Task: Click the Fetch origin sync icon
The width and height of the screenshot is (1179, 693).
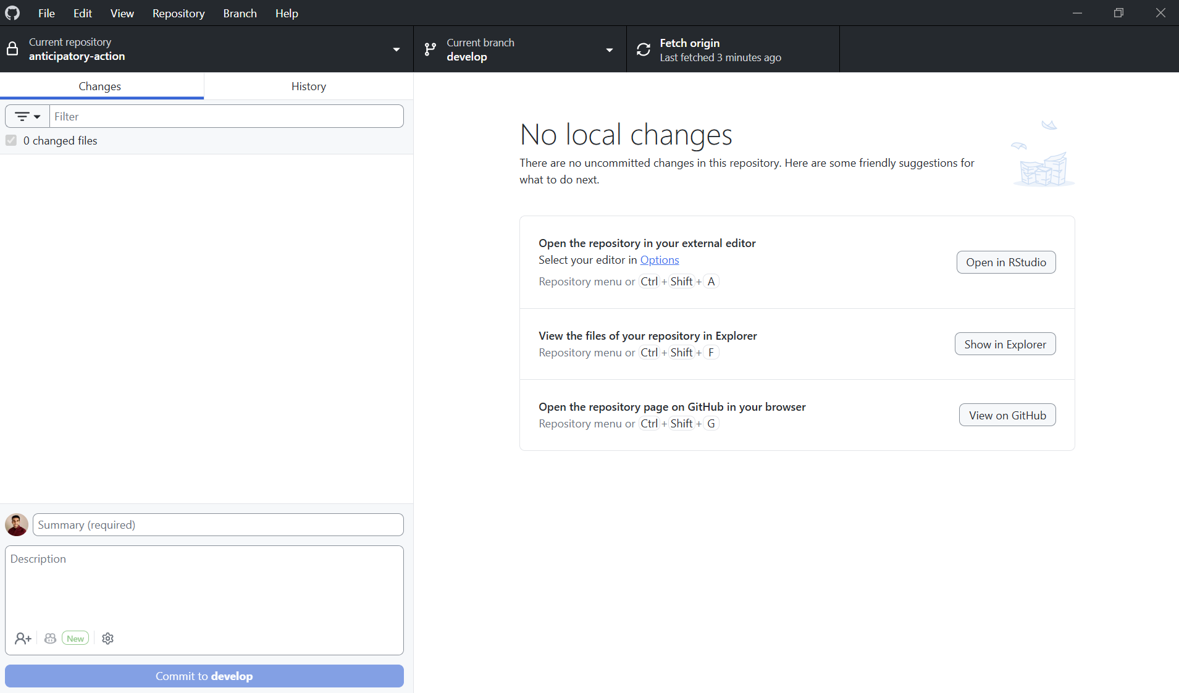Action: point(644,49)
